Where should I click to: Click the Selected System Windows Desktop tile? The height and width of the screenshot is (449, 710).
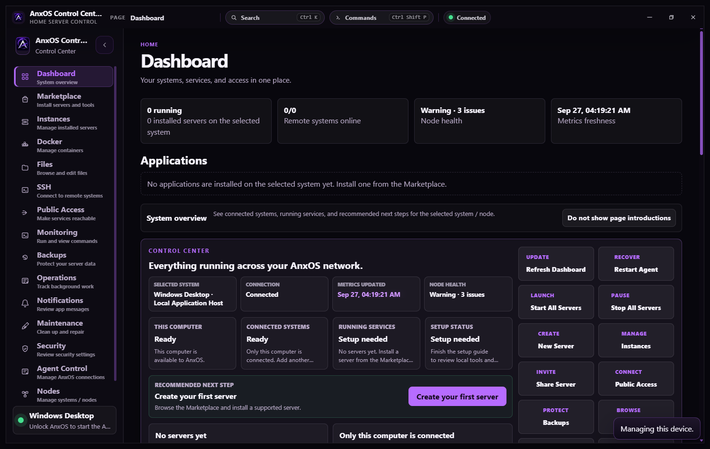tap(192, 294)
